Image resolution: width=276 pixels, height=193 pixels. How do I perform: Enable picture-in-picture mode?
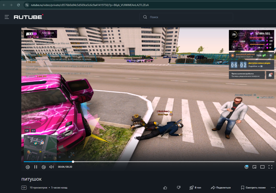point(254,167)
